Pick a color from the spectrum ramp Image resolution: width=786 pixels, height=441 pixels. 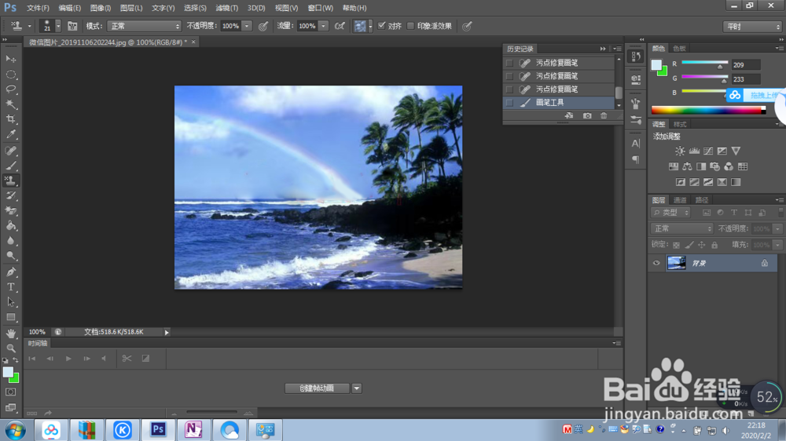pos(708,110)
